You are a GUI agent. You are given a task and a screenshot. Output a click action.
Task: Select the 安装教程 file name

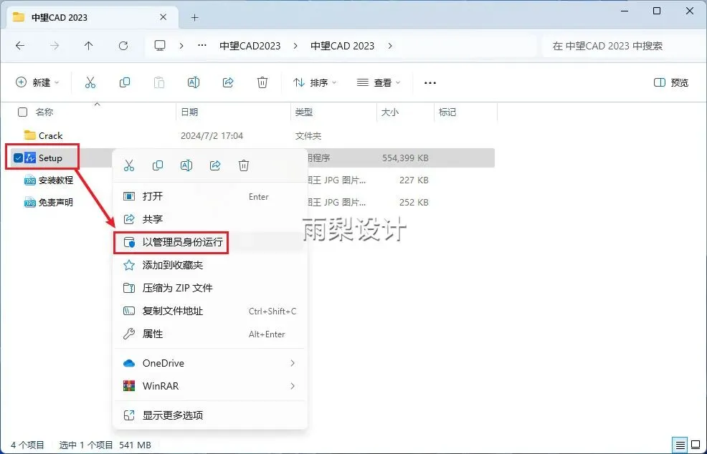coord(56,180)
